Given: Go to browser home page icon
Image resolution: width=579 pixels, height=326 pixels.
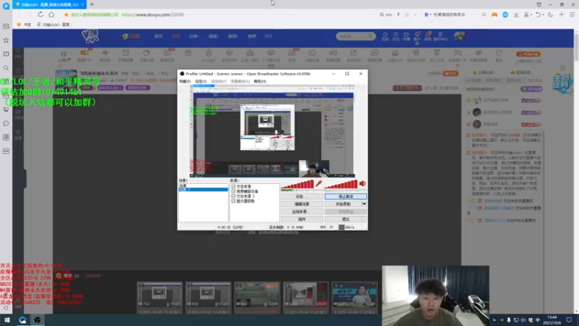Looking at the screenshot, I should tap(51, 14).
